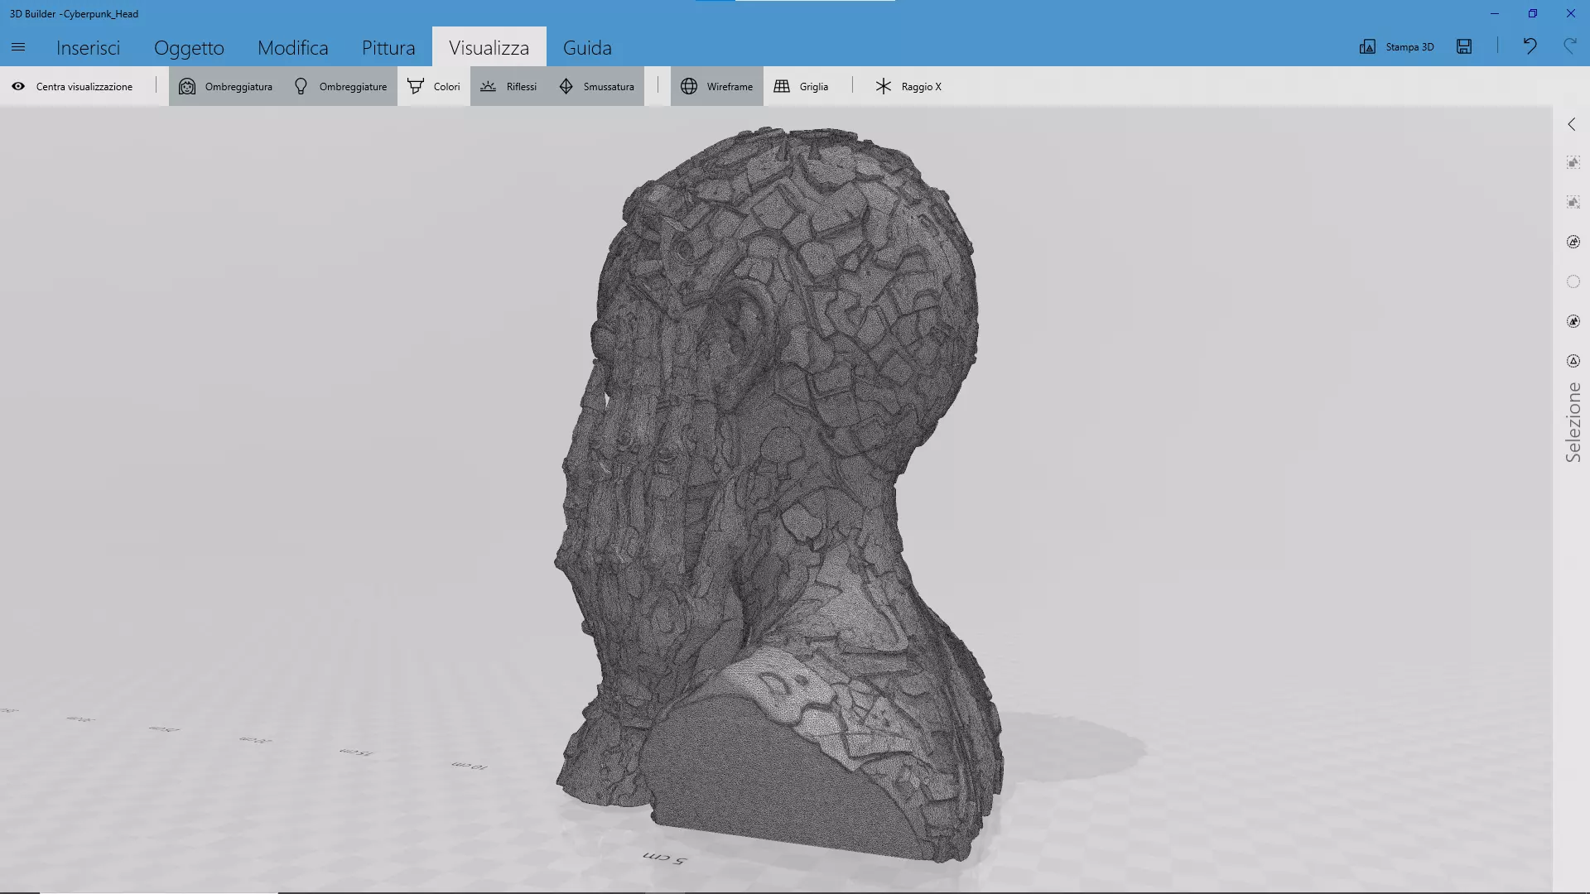Toggle Wireframe view mode

coord(717,86)
